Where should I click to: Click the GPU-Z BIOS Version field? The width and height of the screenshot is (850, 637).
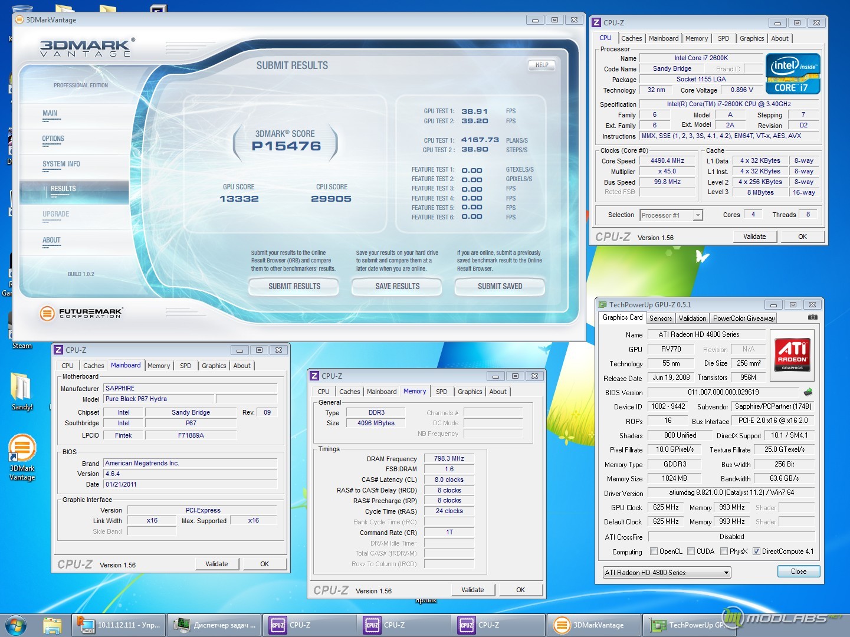(723, 392)
